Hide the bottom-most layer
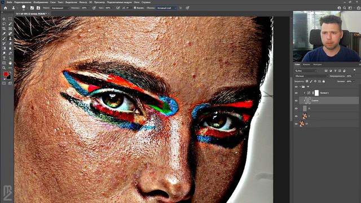The width and height of the screenshot is (361, 203). point(296,124)
